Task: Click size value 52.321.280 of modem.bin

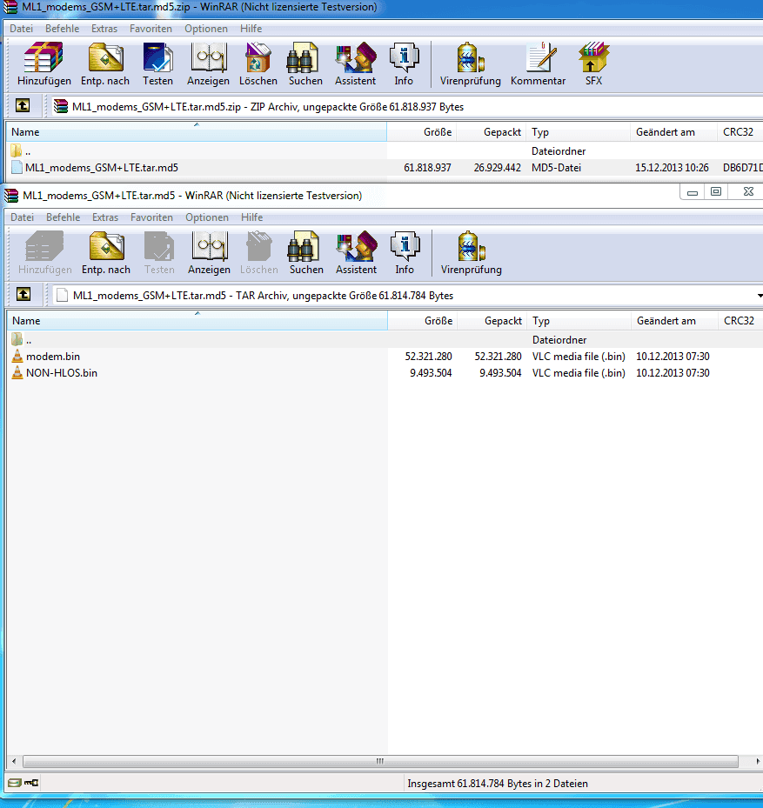Action: click(428, 356)
